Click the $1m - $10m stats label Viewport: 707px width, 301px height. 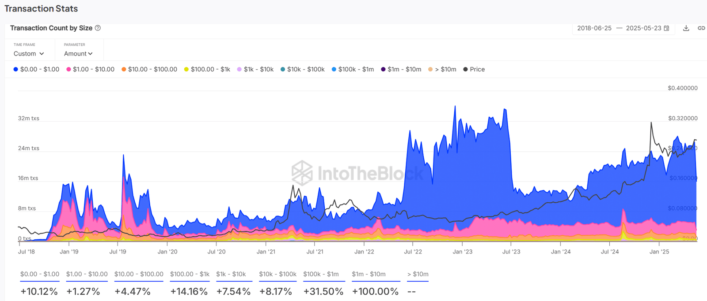point(369,274)
